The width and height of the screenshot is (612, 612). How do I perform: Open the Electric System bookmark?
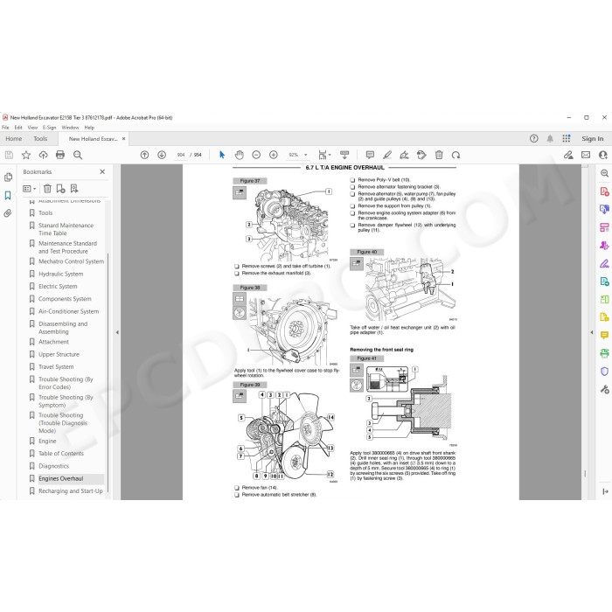click(58, 287)
